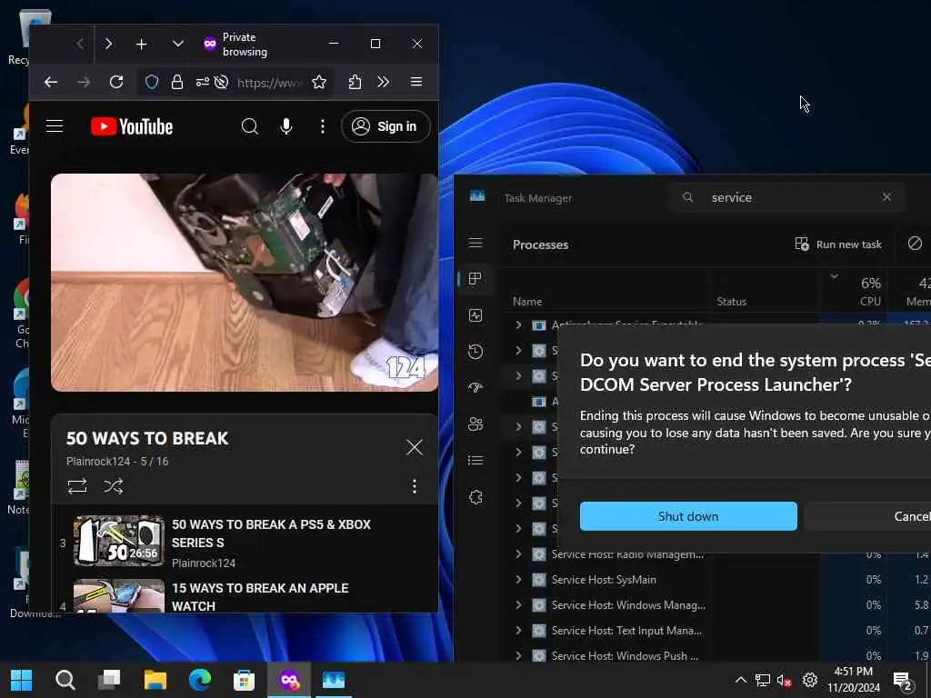This screenshot has width=931, height=698.
Task: Click the browser address bar URL
Action: coord(269,83)
